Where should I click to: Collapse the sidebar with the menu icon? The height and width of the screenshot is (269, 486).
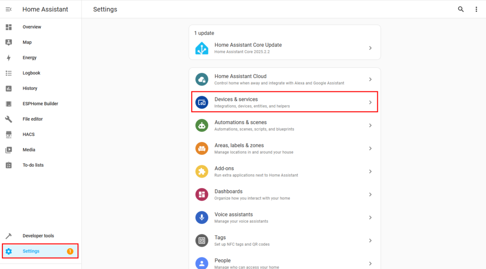coord(9,9)
